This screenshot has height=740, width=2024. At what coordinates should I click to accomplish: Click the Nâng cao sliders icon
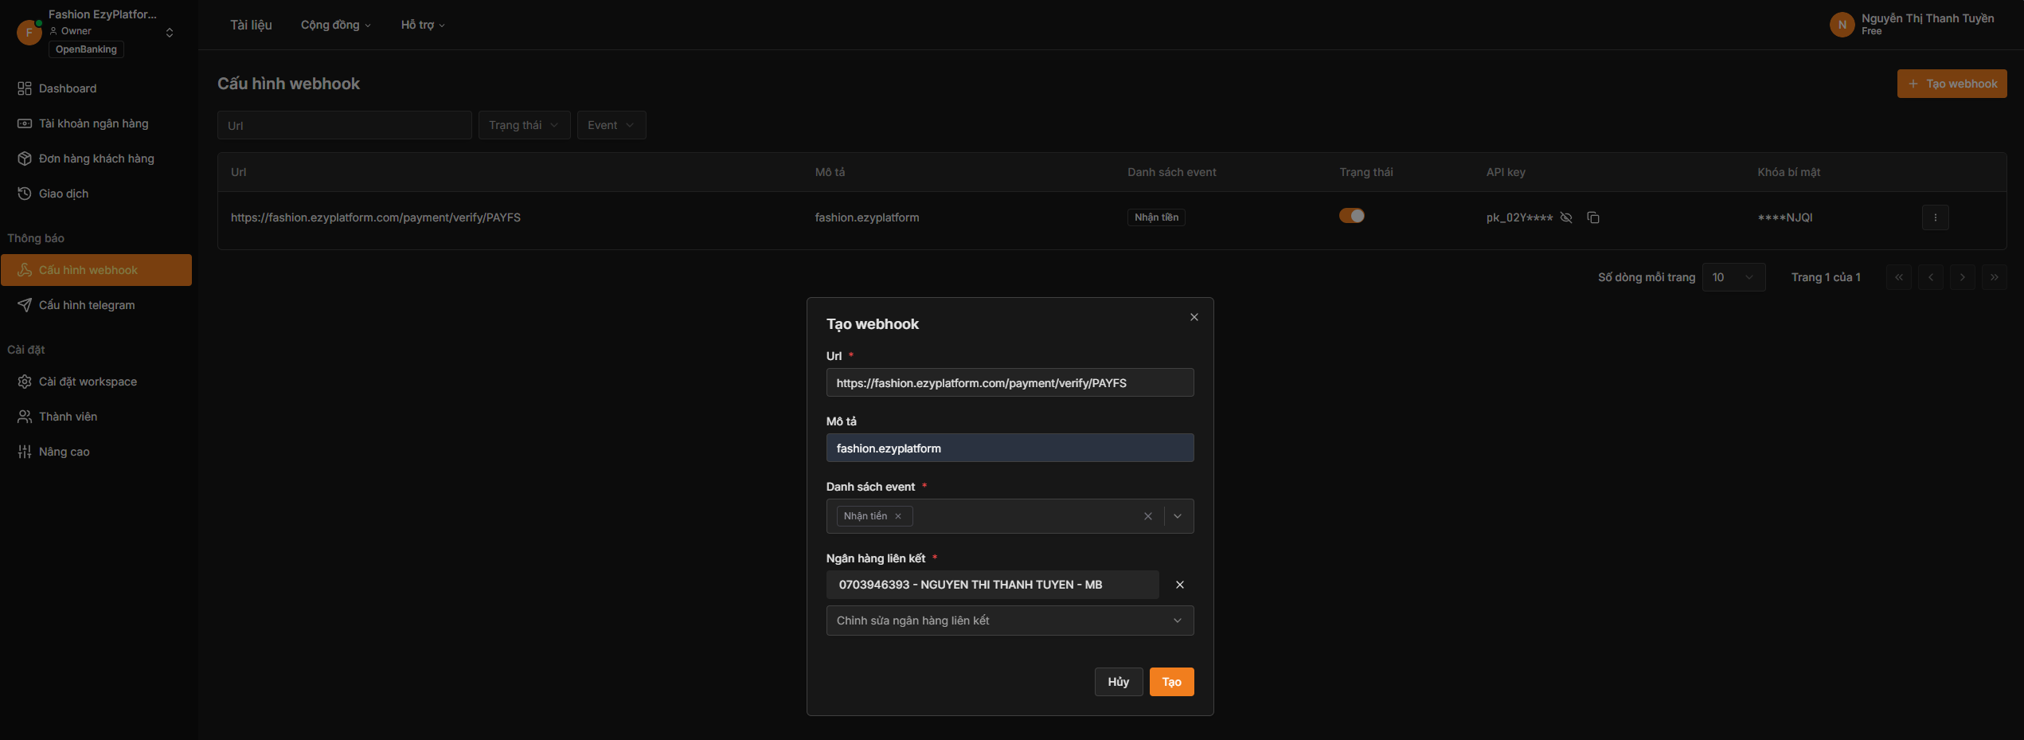[25, 452]
